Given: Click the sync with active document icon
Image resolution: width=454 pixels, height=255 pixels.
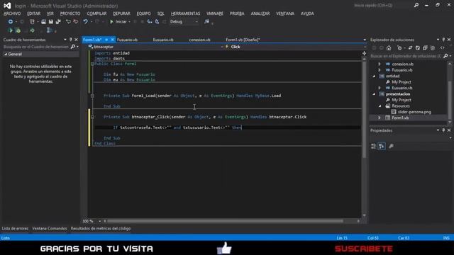Looking at the screenshot, I should [x=410, y=48].
